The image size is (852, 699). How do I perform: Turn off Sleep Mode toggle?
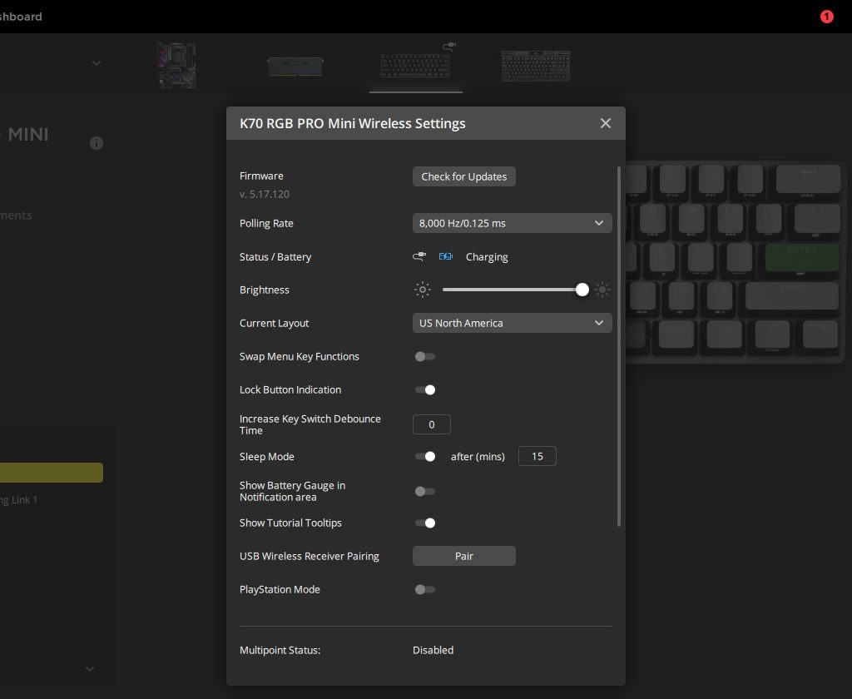[425, 456]
